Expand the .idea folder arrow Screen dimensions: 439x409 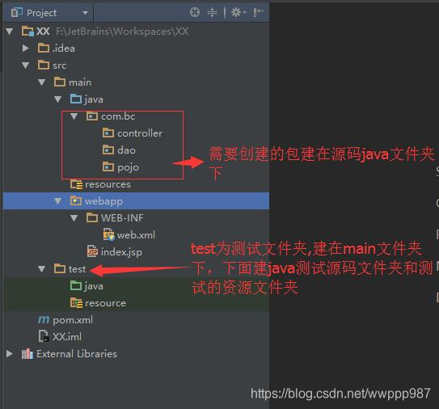coord(26,48)
